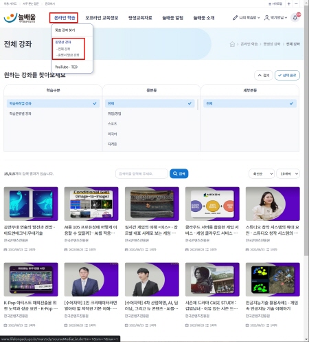Image resolution: width=309 pixels, height=342 pixels.
Task: Select the 동영상 강좌 submenu item
Action: (x=63, y=42)
